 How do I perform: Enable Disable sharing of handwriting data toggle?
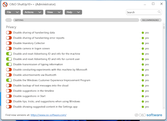9,33
